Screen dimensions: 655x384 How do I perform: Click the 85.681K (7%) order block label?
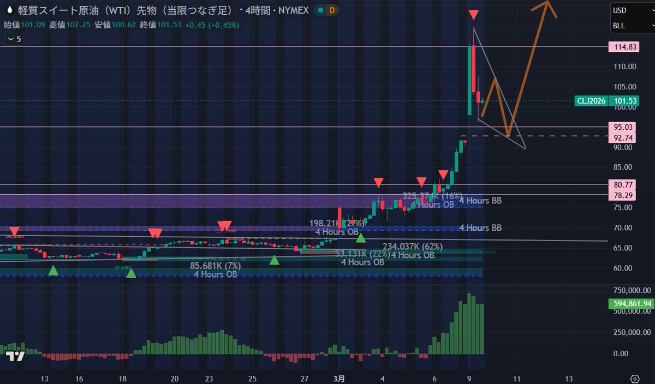coord(215,266)
